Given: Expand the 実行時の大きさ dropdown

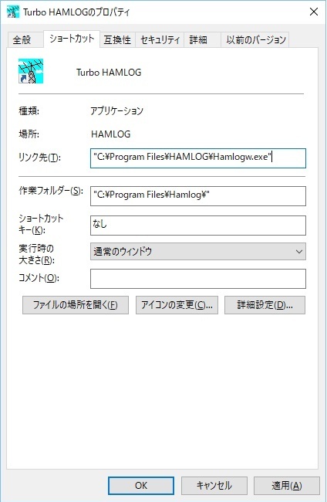Looking at the screenshot, I should pyautogui.click(x=198, y=251).
